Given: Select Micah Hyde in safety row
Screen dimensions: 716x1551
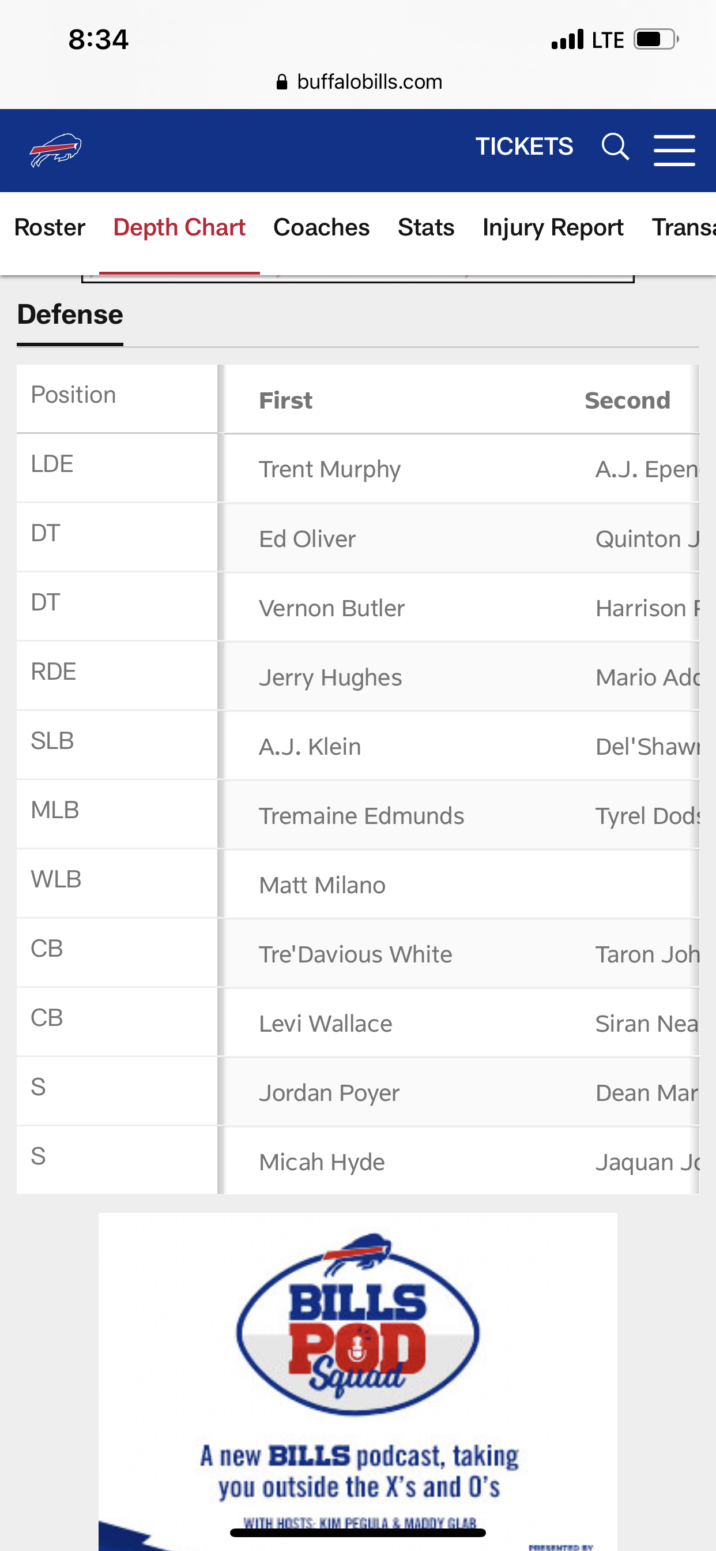Looking at the screenshot, I should tap(322, 1162).
